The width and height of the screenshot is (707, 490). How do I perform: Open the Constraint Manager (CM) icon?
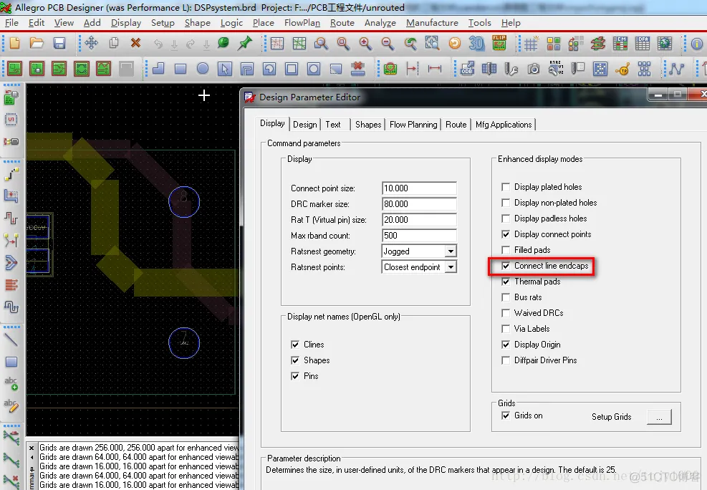pos(620,43)
